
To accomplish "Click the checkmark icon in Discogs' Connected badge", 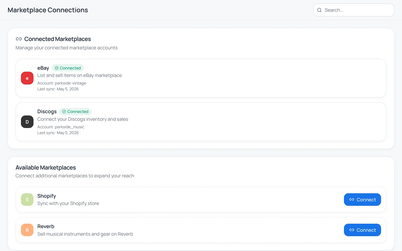I will point(64,112).
